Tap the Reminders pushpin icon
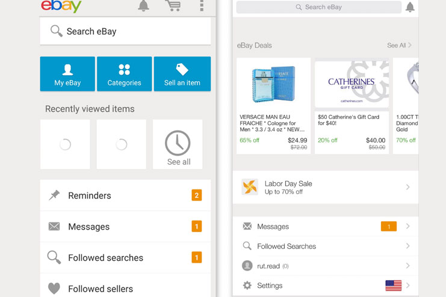The width and height of the screenshot is (446, 297). 54,195
